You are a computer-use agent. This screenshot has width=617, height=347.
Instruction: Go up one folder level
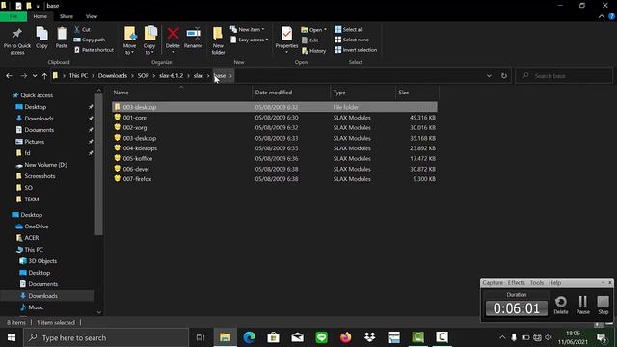[44, 76]
